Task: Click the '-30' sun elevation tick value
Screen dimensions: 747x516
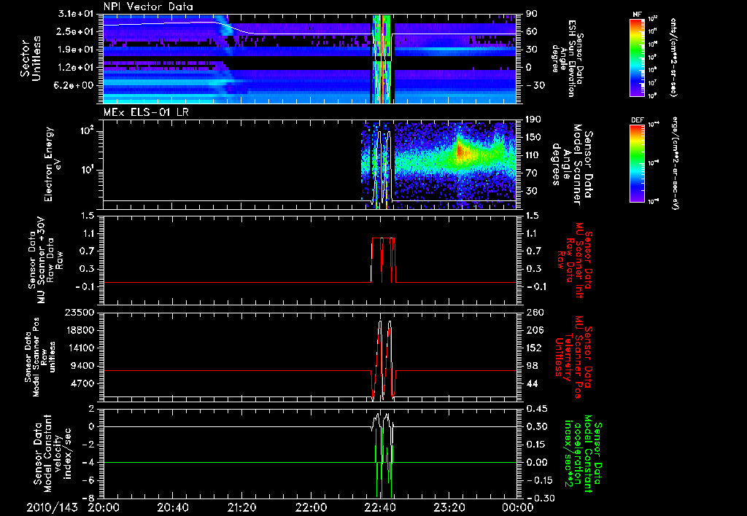Action: pyautogui.click(x=534, y=86)
